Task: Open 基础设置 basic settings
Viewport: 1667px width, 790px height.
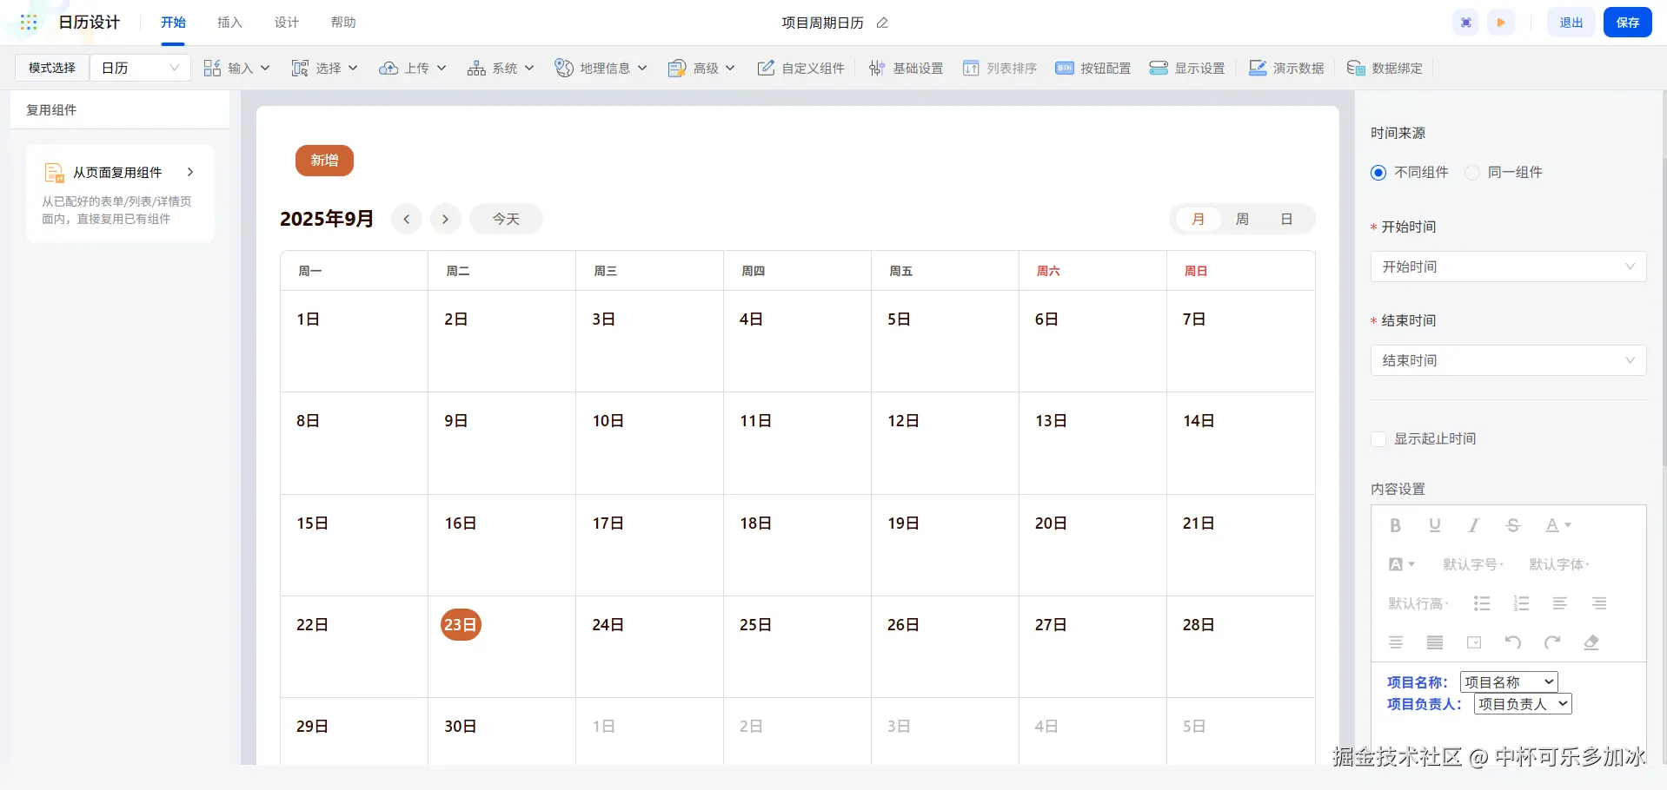Action: pos(906,68)
